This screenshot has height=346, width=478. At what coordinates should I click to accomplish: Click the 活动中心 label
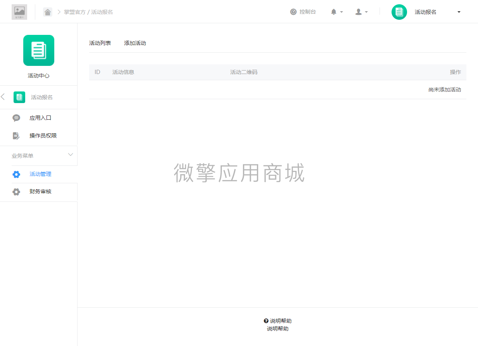click(39, 76)
